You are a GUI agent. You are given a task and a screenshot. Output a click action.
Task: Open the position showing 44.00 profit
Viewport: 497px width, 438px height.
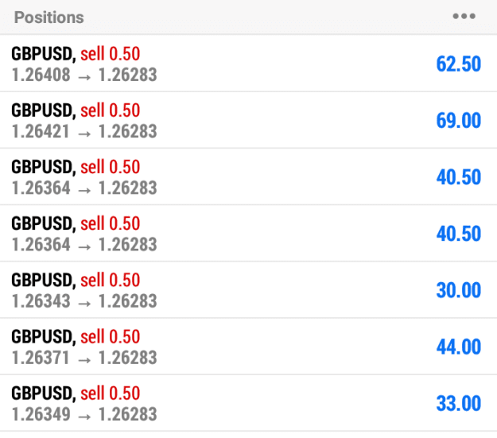(248, 347)
